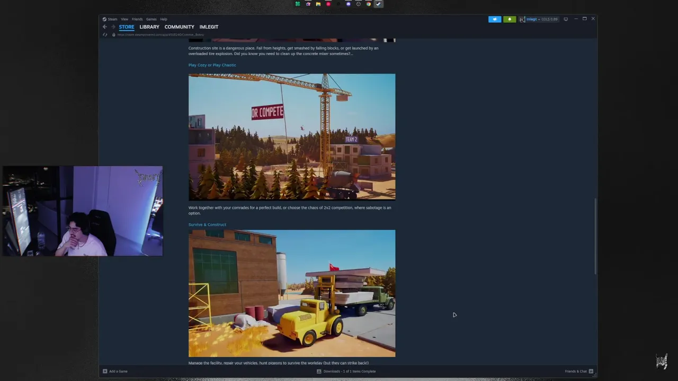Click the red round taskbar icon

(328, 4)
